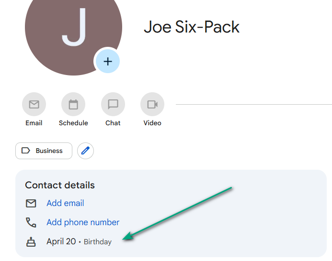Viewport: 332px width, 261px height.
Task: Click the envelope icon in Contact details
Action: [31, 203]
